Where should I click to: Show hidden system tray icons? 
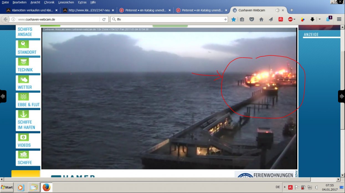285,187
